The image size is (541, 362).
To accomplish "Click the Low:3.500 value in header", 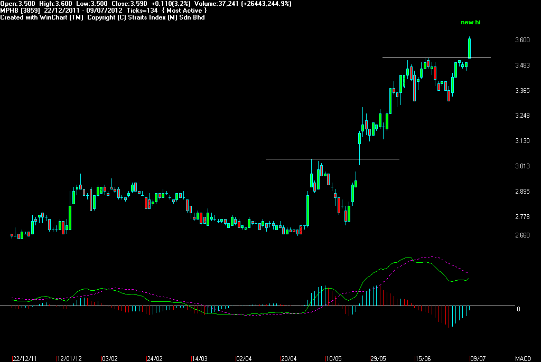I will 92,4.
